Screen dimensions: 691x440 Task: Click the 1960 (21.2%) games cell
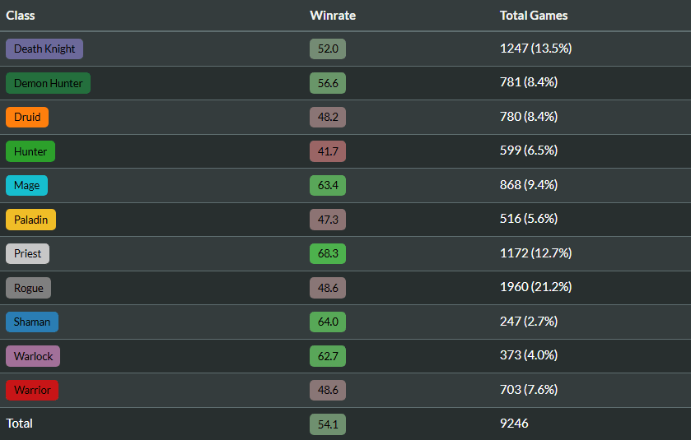tap(536, 287)
